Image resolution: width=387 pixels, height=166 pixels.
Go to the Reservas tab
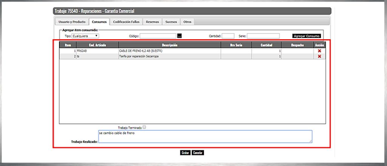coord(152,22)
